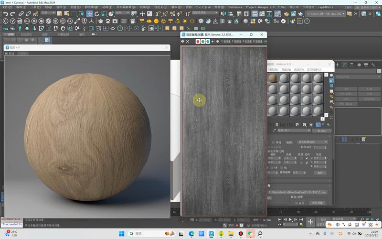Open V-Ray round logo toolbar icon
Screen dimensions: 382x239
click(x=283, y=21)
